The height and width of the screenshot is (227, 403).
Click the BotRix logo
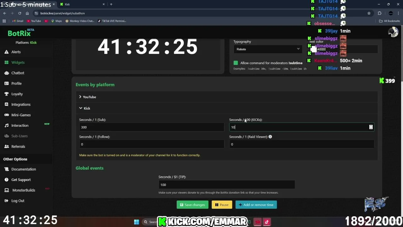pos(19,33)
